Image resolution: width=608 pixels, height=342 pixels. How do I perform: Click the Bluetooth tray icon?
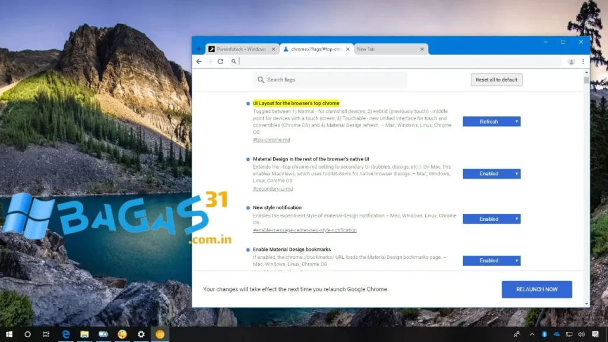(544, 334)
